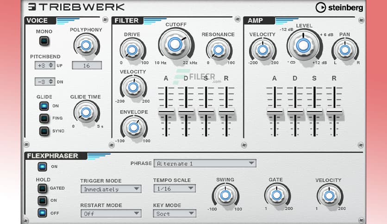Viewport: 387px width, 224px height.
Task: Click the Polyphony value field 16
Action: [x=87, y=65]
